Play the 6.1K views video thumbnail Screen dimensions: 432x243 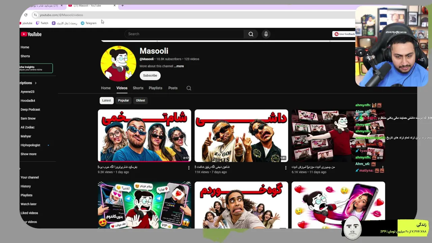[x=338, y=136]
